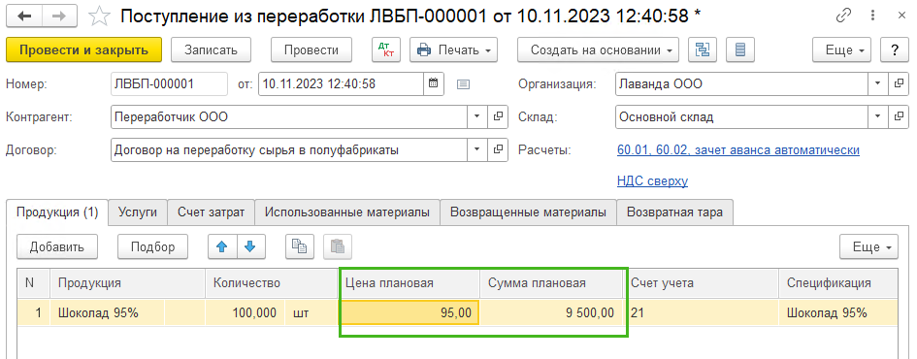The width and height of the screenshot is (917, 359).
Task: Add document to favorites with the star icon
Action: point(99,16)
